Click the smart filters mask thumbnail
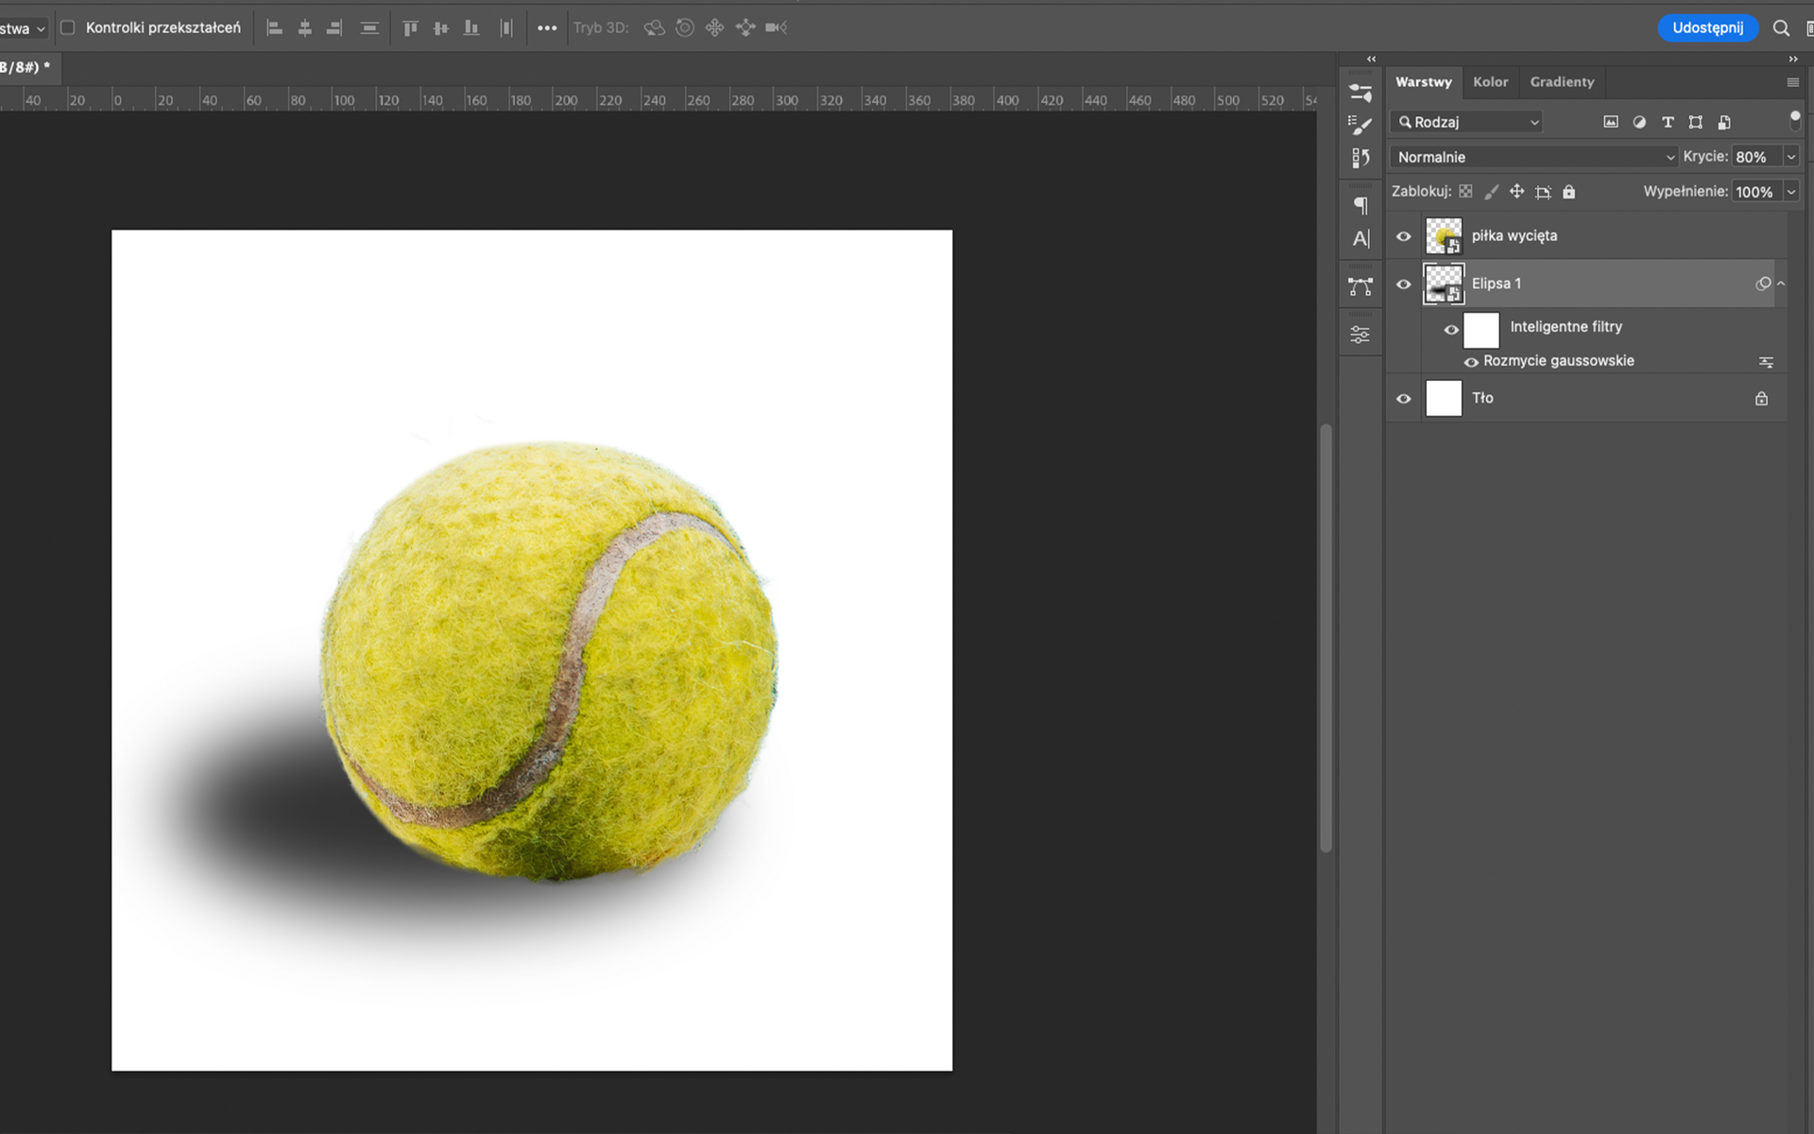Image resolution: width=1814 pixels, height=1134 pixels. tap(1481, 330)
